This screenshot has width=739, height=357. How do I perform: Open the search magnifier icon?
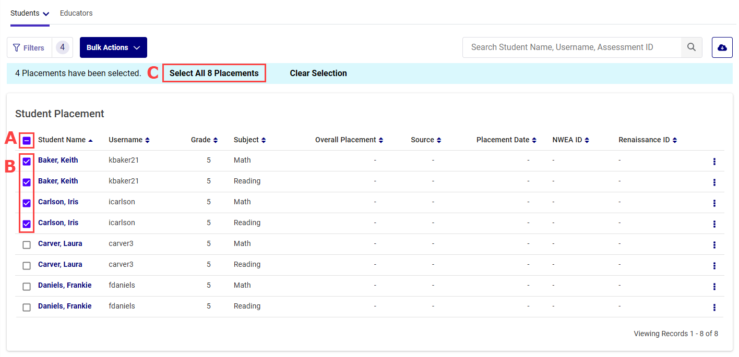coord(691,47)
